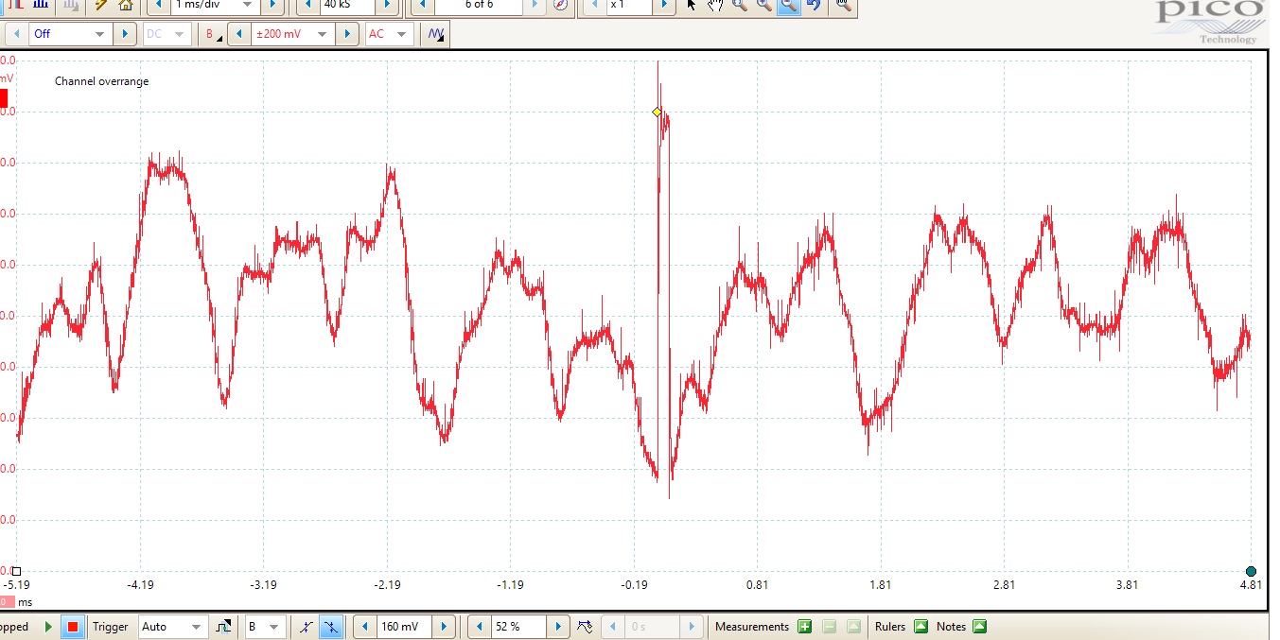Screen dimensions: 1280x640
Task: Step Channel A range right arrow
Action: click(124, 34)
